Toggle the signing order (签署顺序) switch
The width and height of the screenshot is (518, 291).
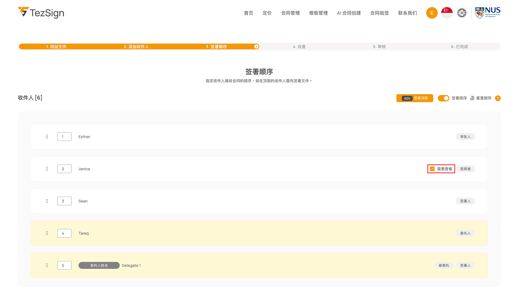pos(443,98)
